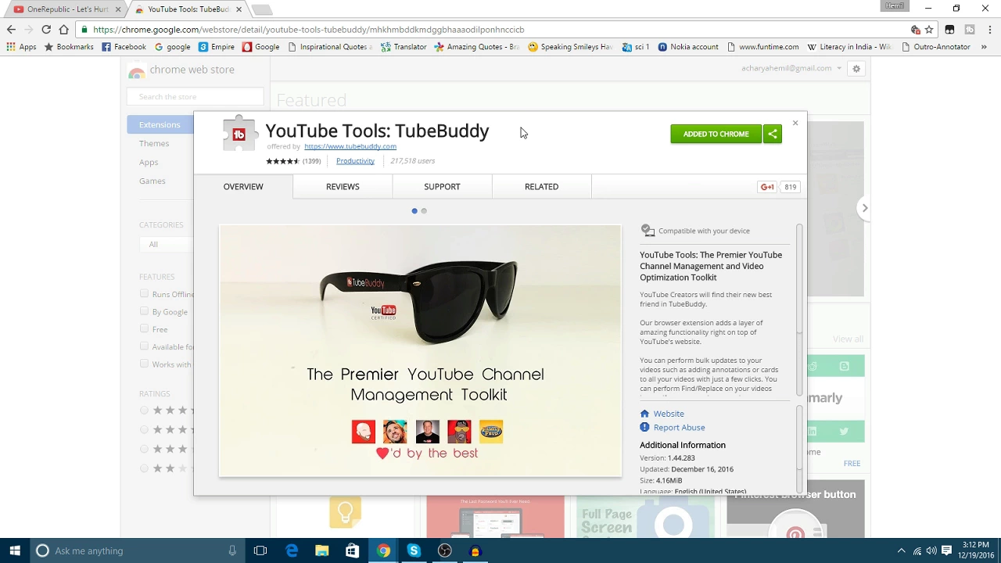Open the Web Store settings gear

click(856, 69)
